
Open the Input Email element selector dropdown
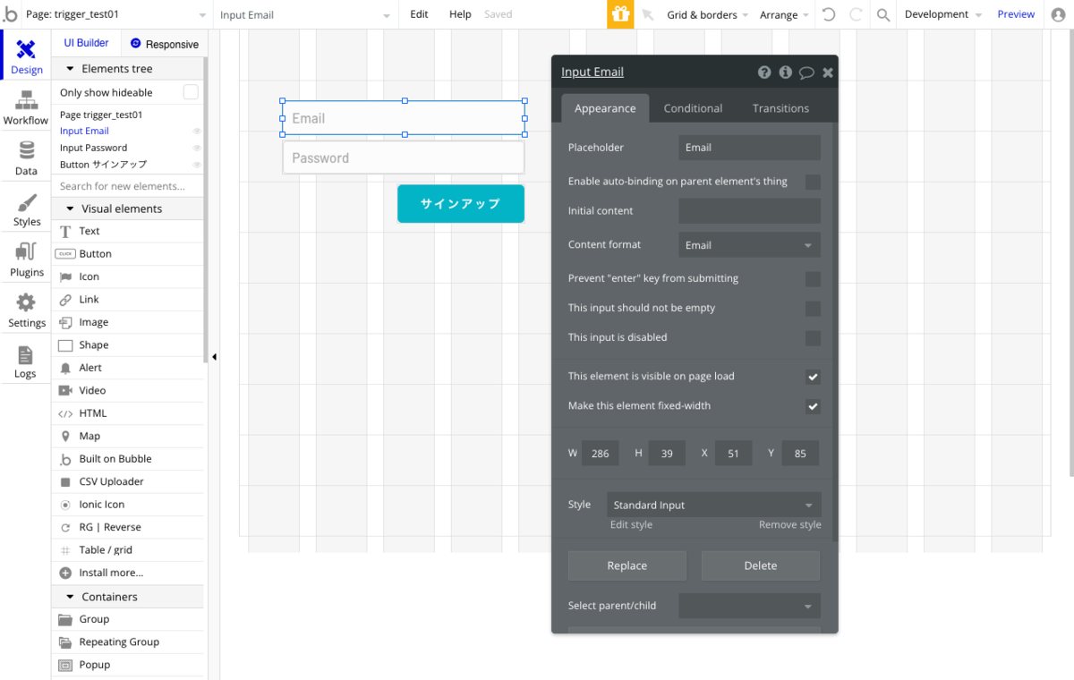tap(306, 15)
